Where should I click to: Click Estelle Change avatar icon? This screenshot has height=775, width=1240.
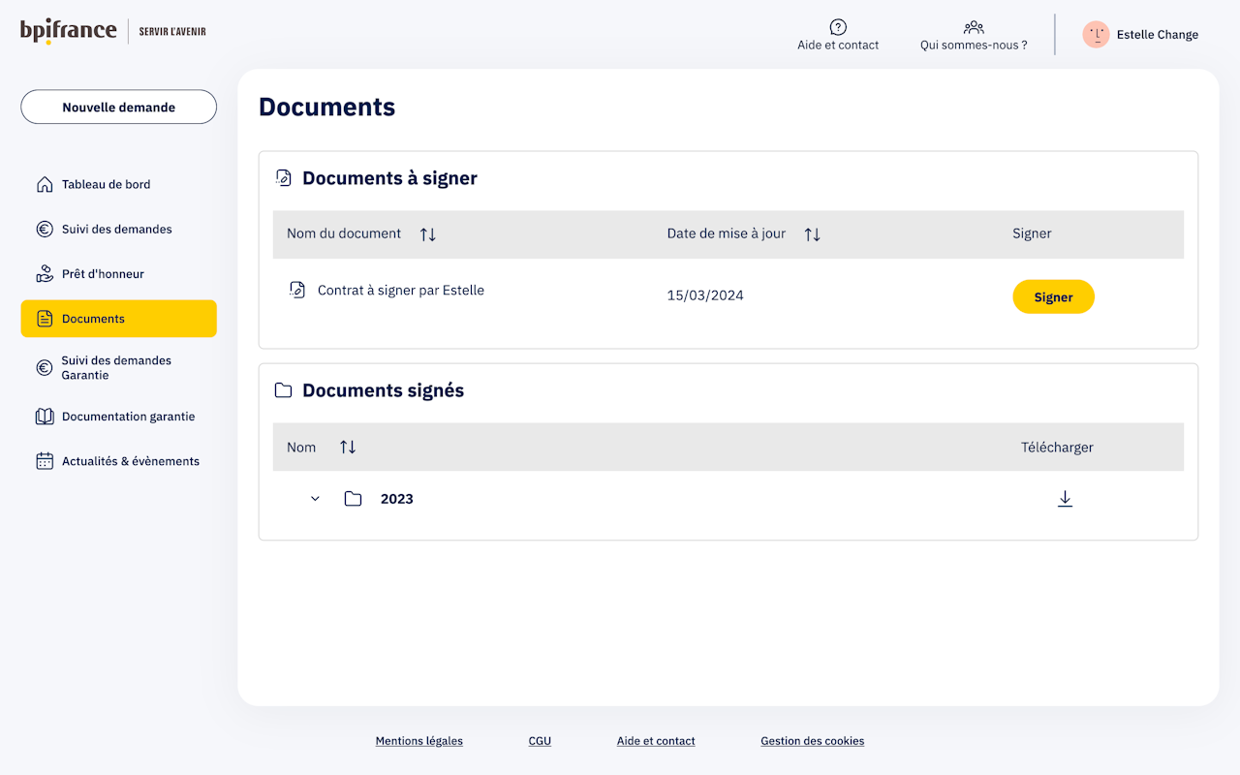[x=1096, y=35]
